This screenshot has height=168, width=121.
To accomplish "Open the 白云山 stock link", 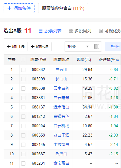I will [x=61, y=69].
